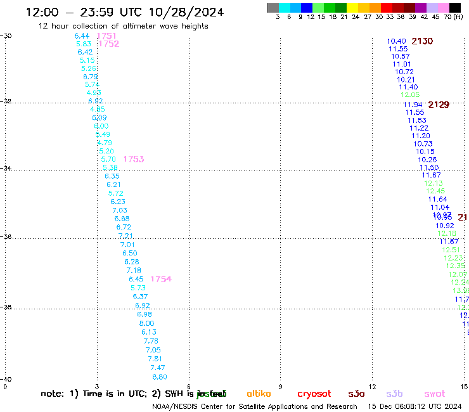The image size is (469, 412).
Task: Click the pink time label '1752'
Action: pos(109,44)
